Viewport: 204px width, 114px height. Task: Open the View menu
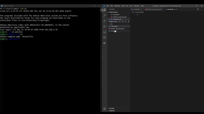pos(123,6)
